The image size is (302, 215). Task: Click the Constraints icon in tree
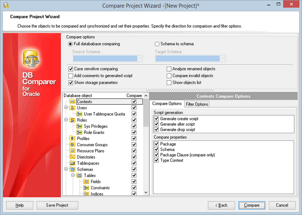tap(86, 188)
